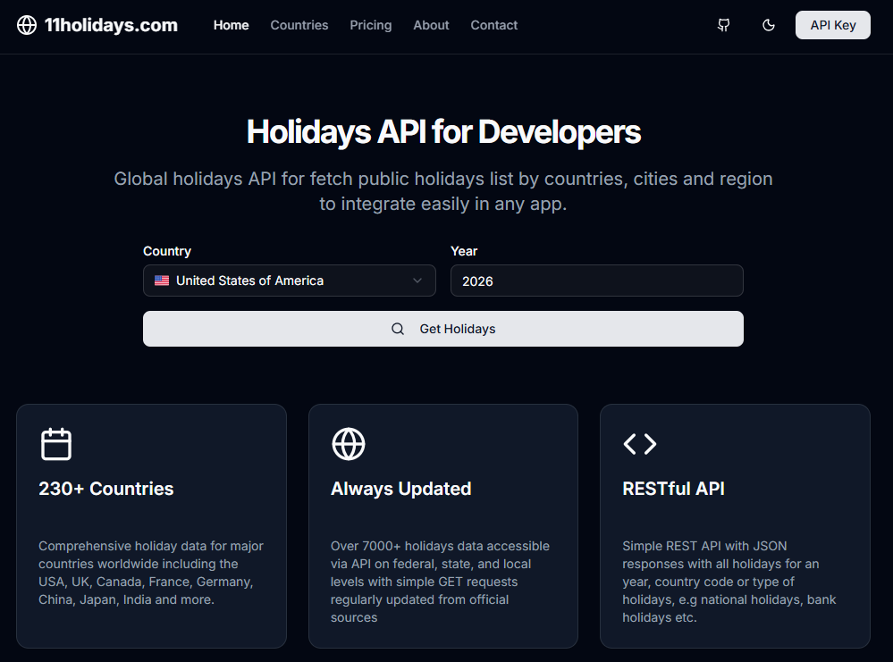Open the Contact page link
This screenshot has width=893, height=662.
tap(493, 25)
